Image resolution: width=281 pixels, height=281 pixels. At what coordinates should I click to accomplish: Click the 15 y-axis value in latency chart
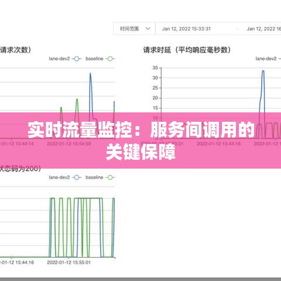point(155,108)
